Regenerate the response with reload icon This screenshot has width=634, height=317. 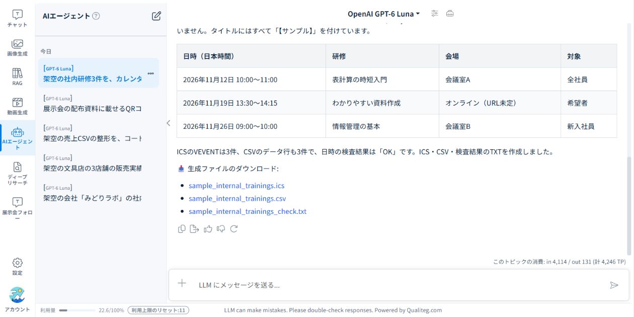point(234,229)
